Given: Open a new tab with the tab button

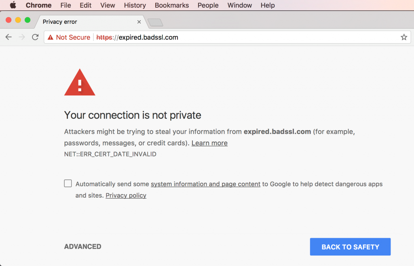Looking at the screenshot, I should coord(155,22).
